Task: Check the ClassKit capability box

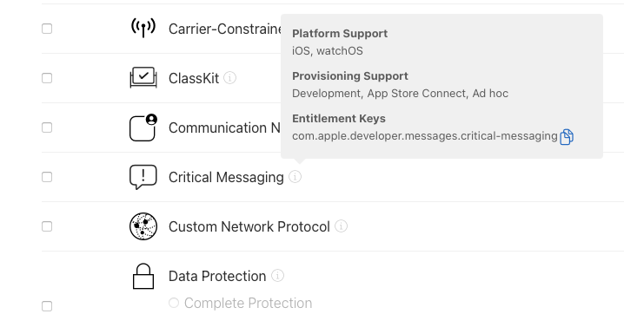Action: point(47,78)
